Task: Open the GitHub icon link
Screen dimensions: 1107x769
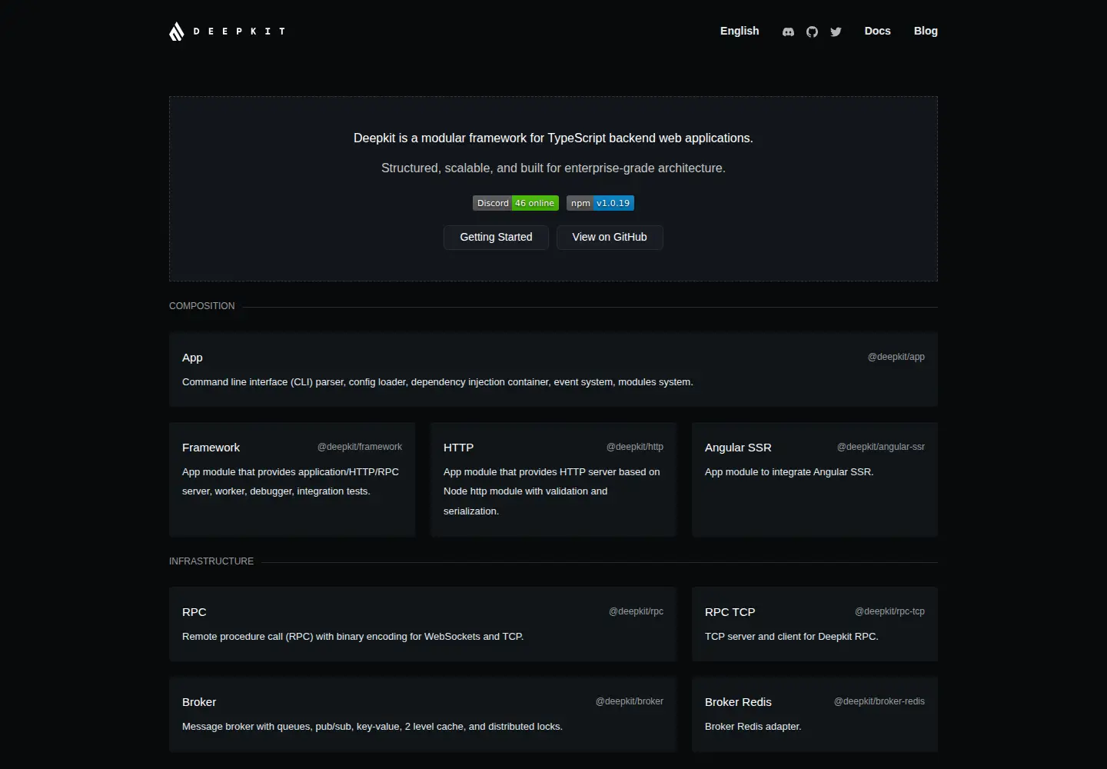Action: click(812, 32)
